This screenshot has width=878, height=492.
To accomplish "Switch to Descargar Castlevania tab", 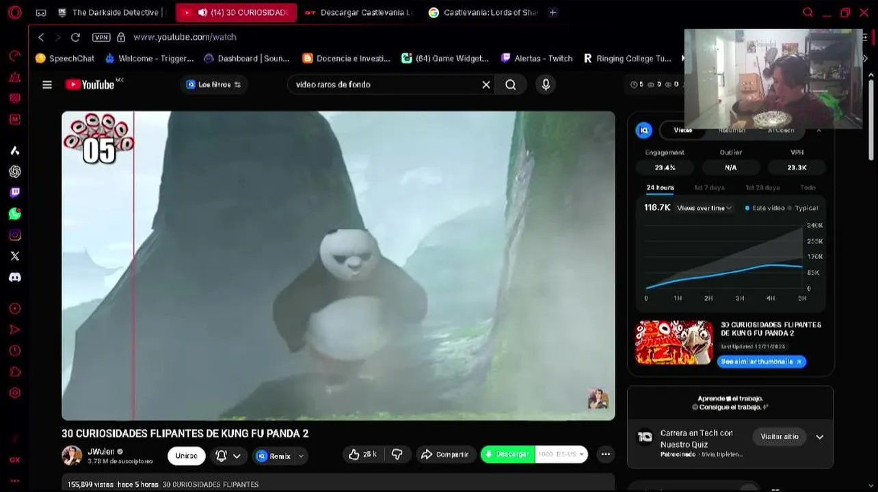I will 359,12.
